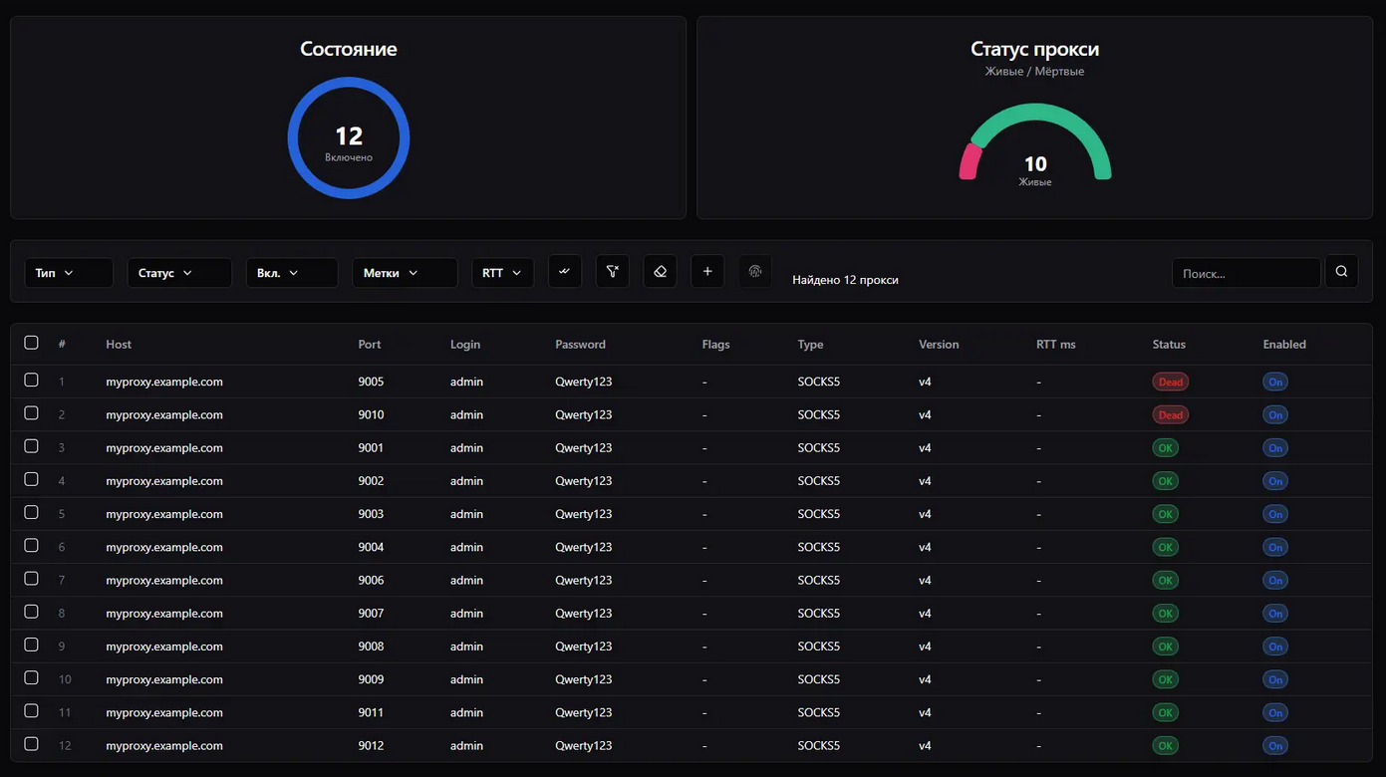Check the box for row 3 proxy
The height and width of the screenshot is (777, 1386).
tap(31, 446)
